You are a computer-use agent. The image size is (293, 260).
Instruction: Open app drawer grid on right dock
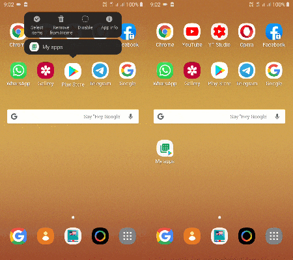coord(274,236)
